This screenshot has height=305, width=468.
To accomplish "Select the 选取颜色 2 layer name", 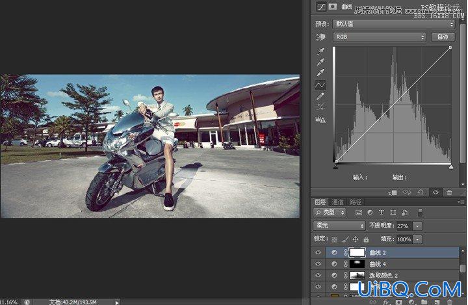I will click(383, 276).
